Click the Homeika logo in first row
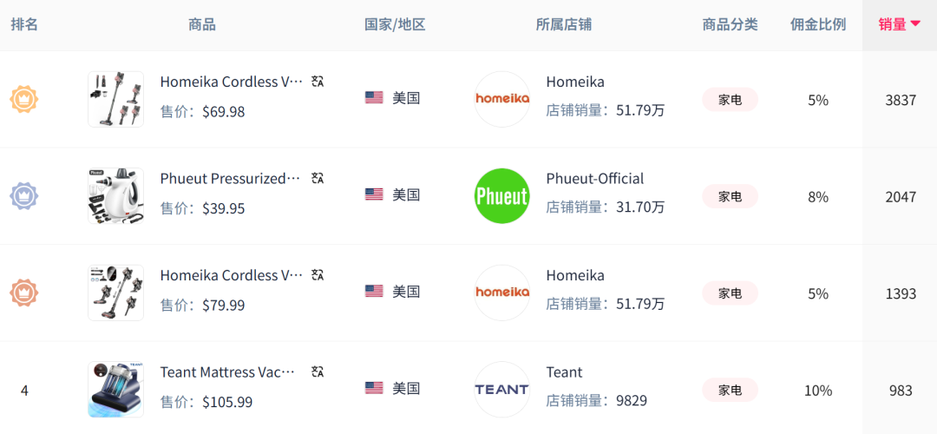Screen dimensions: 937x434 point(502,99)
